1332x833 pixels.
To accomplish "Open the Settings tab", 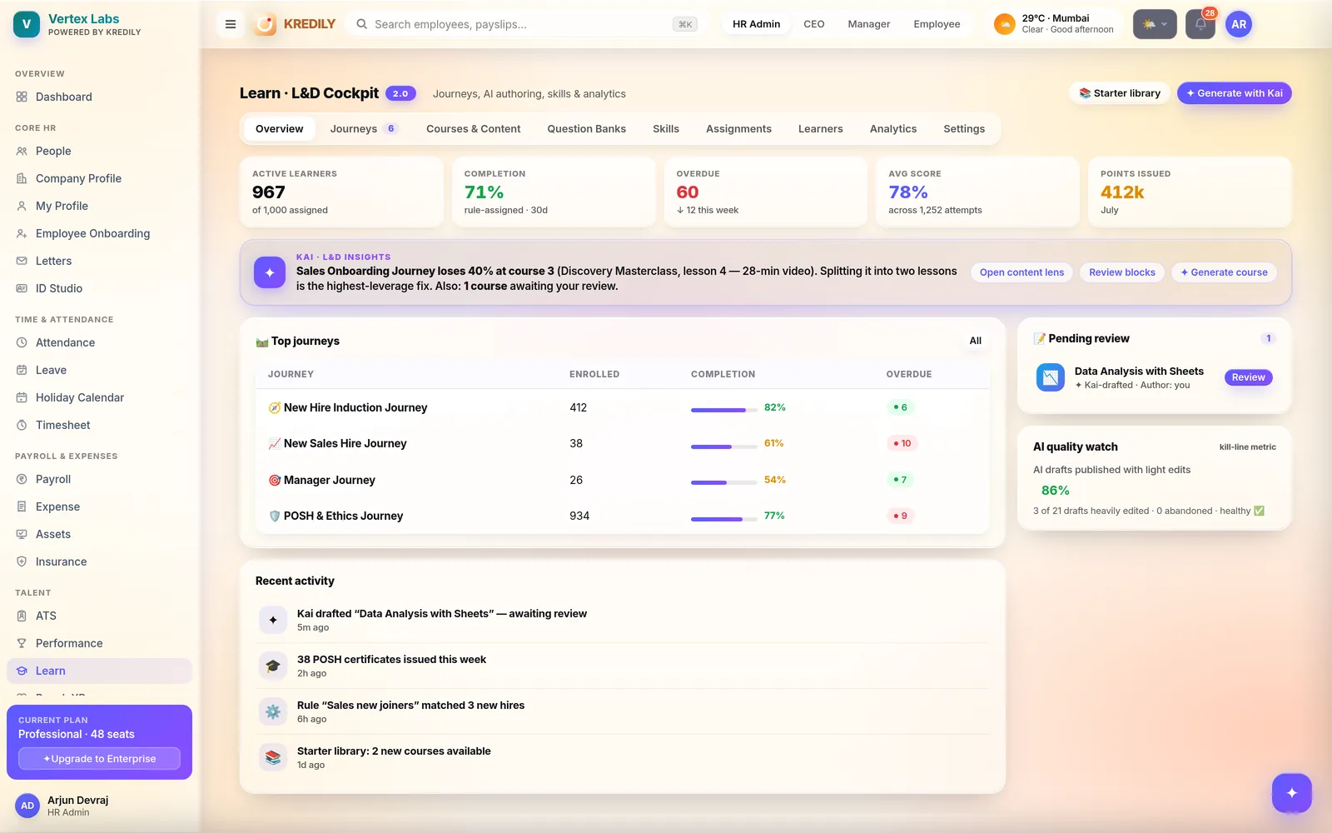I will tap(964, 128).
